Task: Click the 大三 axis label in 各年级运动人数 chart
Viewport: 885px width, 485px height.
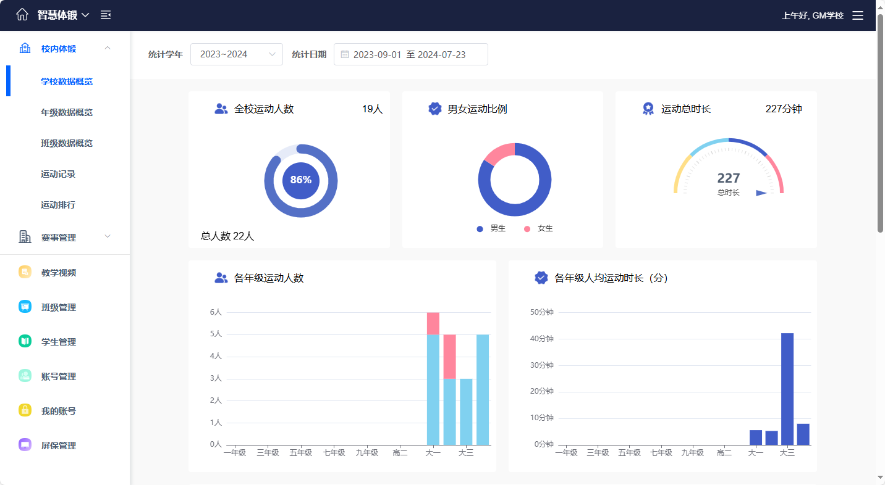Action: coord(466,453)
